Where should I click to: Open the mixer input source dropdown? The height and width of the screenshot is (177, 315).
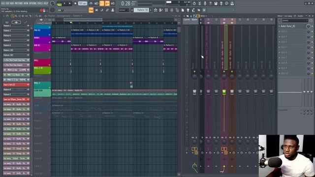(x=295, y=21)
